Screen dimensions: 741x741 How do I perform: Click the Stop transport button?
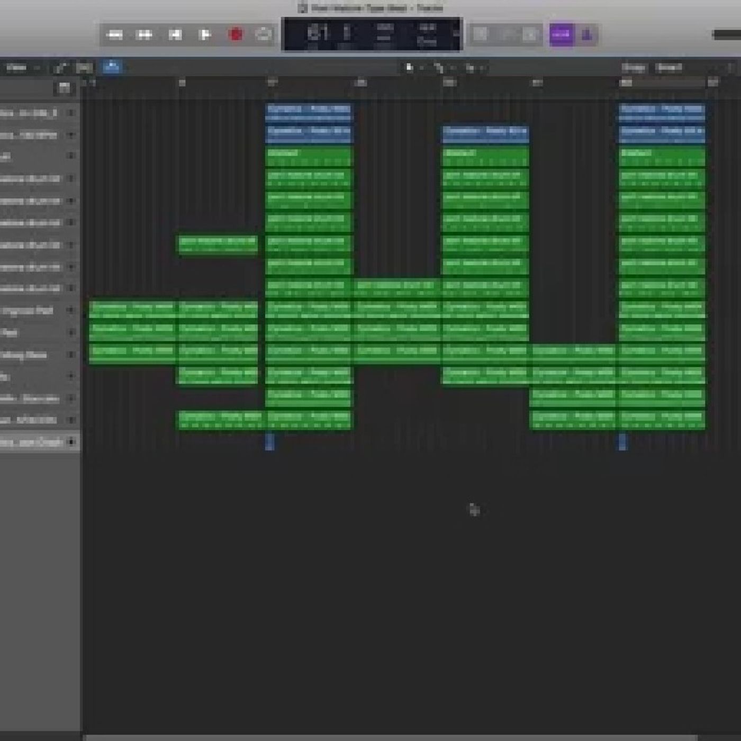(x=174, y=35)
